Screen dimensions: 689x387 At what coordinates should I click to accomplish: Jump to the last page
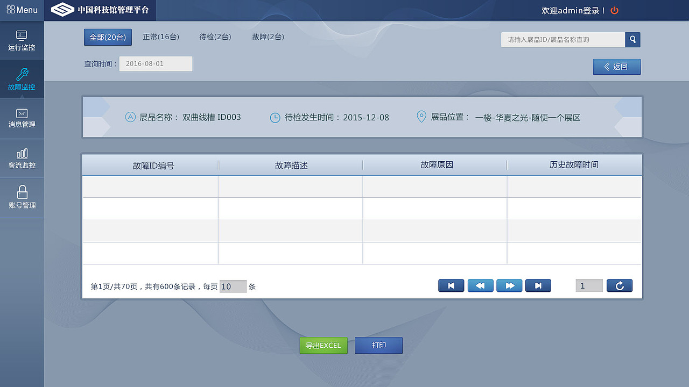[538, 285]
